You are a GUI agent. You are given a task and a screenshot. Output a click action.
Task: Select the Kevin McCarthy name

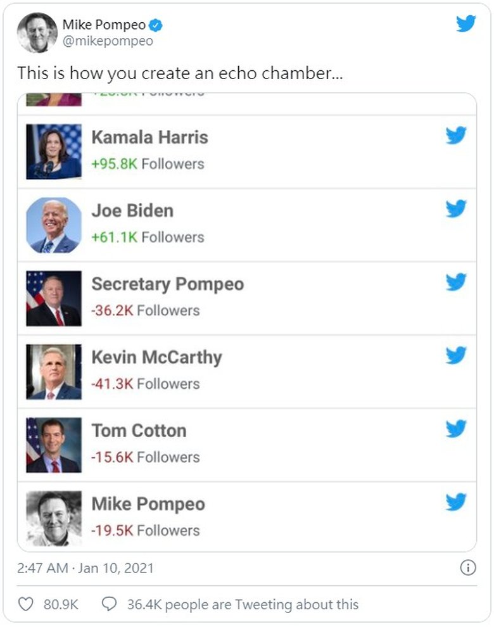[x=156, y=357]
